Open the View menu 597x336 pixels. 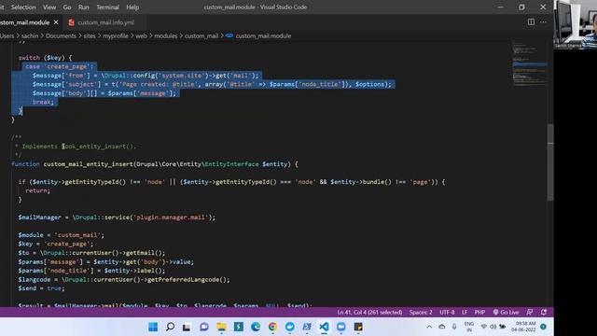49,7
